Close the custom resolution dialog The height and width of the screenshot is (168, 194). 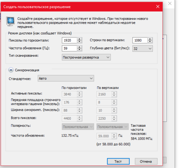158,6
